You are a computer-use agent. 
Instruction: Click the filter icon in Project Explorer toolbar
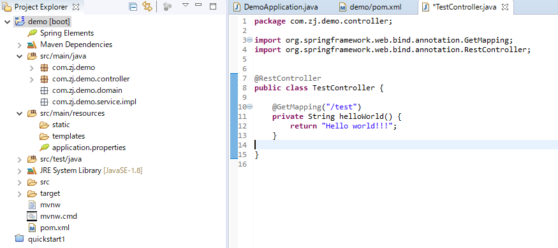tap(167, 6)
